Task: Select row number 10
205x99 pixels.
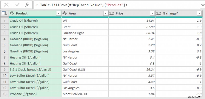Action: point(5,76)
